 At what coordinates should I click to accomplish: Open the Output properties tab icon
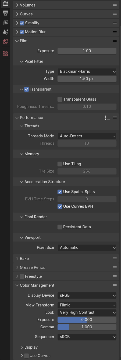5,13
